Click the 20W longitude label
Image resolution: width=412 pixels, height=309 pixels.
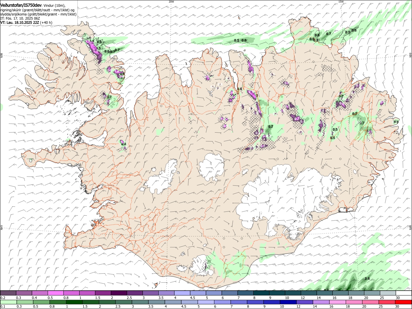(172, 2)
